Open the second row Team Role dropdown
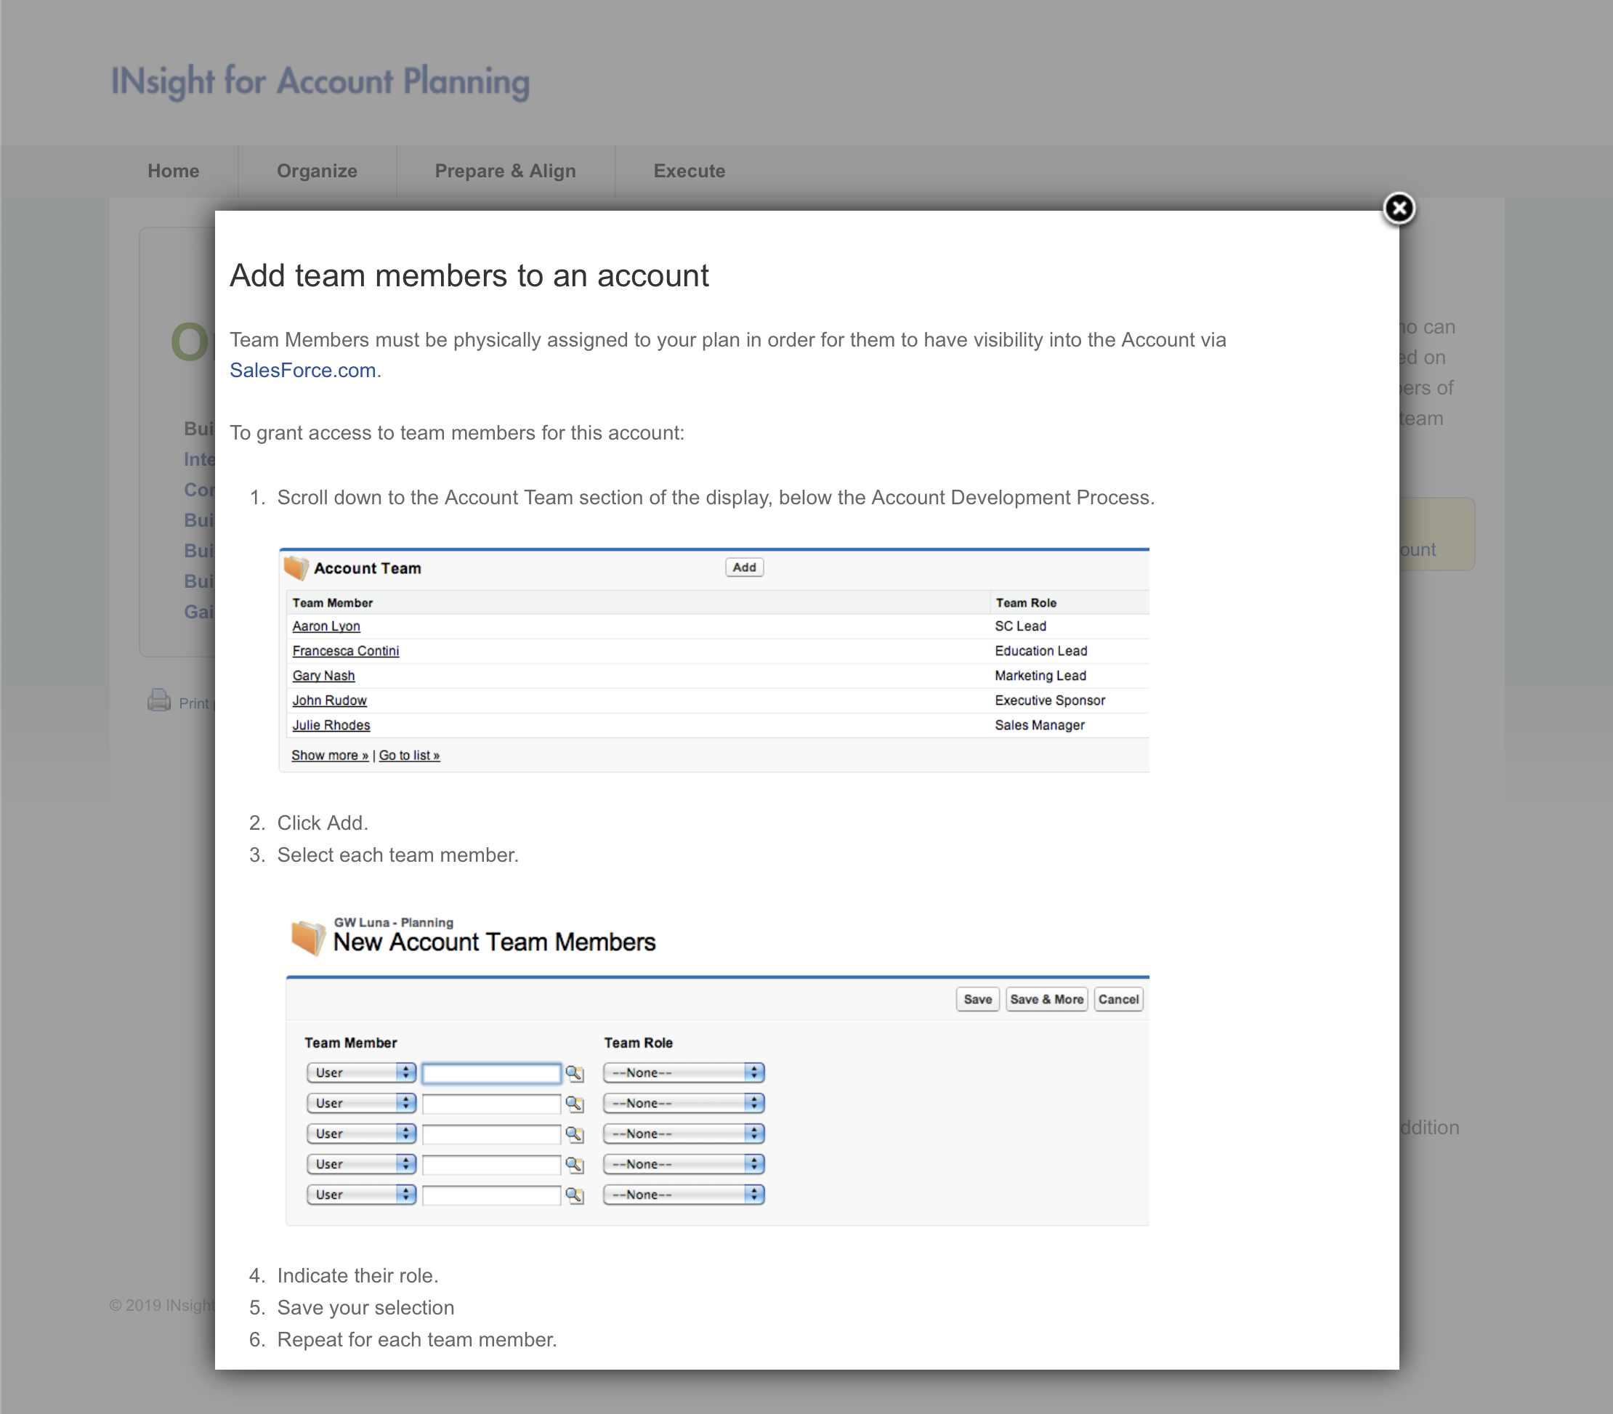The height and width of the screenshot is (1414, 1613). click(x=684, y=1103)
